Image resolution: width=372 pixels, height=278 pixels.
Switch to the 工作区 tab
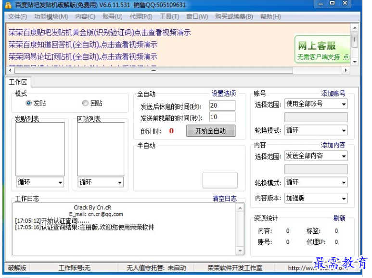pyautogui.click(x=18, y=82)
